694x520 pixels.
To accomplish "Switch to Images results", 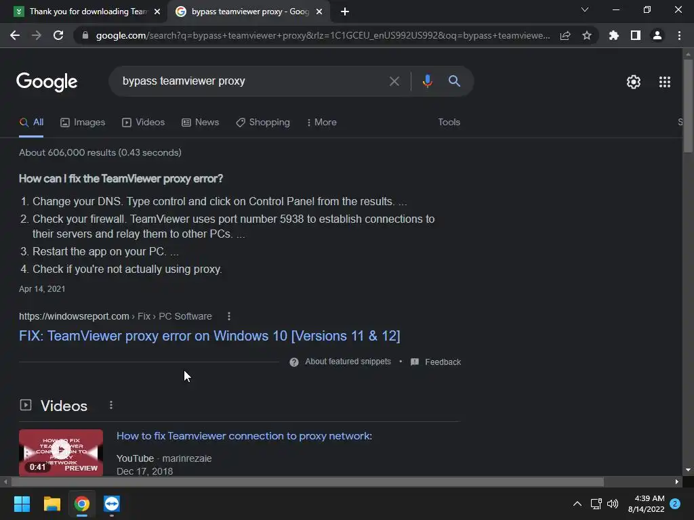I will [x=83, y=123].
